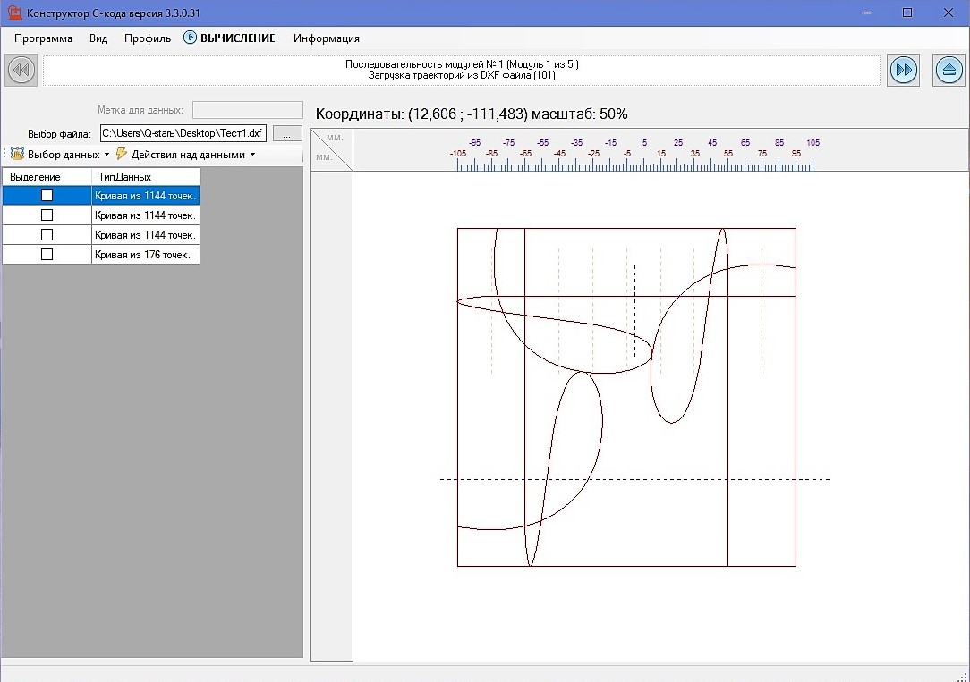The image size is (970, 682).
Task: Open the Вид menu
Action: [98, 38]
